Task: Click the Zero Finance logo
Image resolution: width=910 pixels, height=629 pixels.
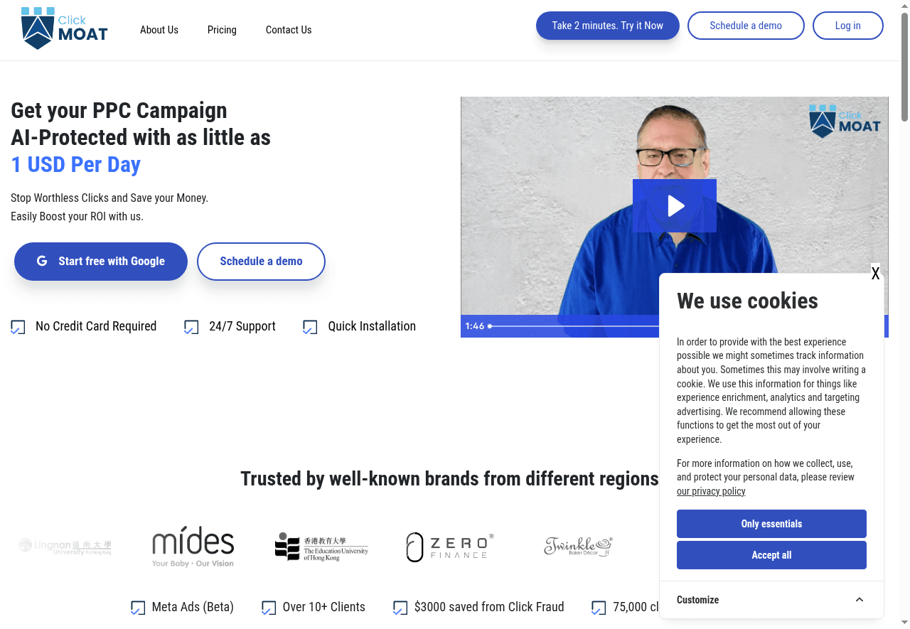Action: tap(449, 547)
